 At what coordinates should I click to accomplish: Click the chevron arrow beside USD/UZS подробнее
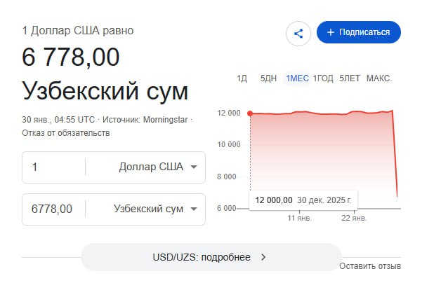[263, 257]
